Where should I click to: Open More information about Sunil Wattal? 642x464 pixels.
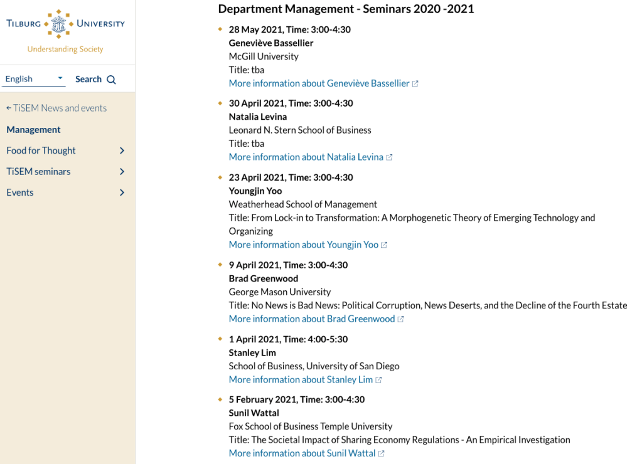pyautogui.click(x=302, y=453)
